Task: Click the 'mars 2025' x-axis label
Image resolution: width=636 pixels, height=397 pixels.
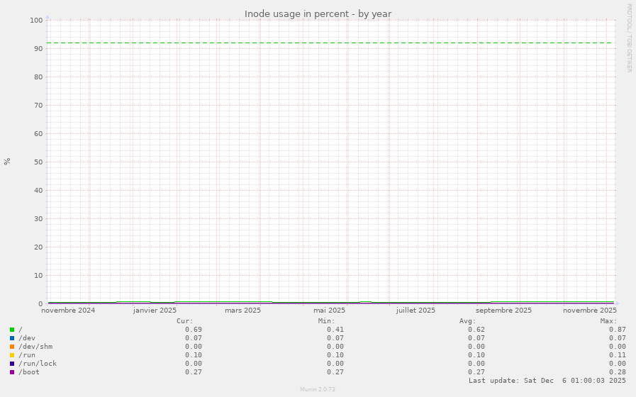Action: pos(243,311)
